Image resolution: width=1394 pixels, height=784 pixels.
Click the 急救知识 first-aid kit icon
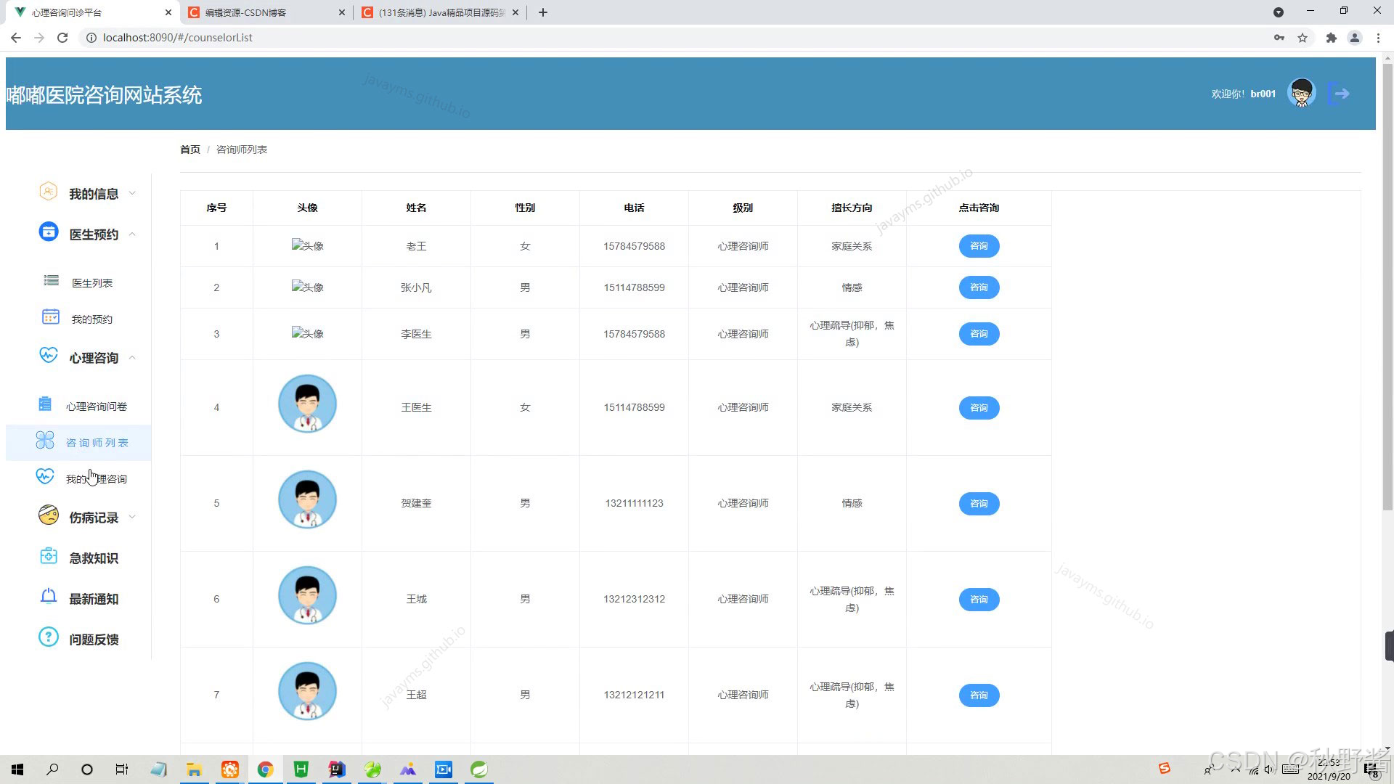[x=48, y=557]
